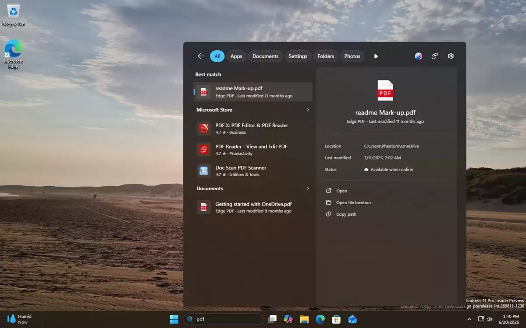
Task: Click the Open file location folder icon
Action: tap(329, 202)
